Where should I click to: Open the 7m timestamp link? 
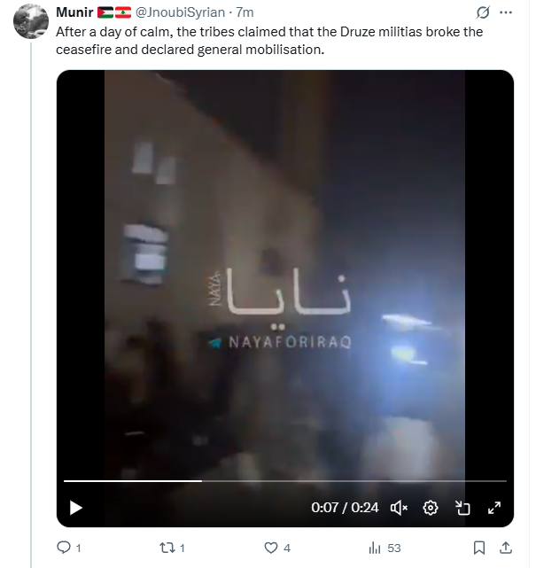pos(245,12)
